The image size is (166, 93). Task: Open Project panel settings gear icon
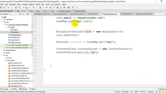(28, 14)
